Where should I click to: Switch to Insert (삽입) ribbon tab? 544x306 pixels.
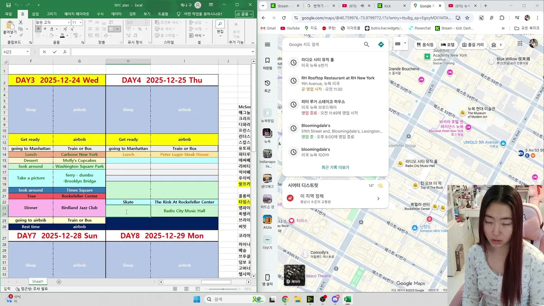[x=35, y=14]
